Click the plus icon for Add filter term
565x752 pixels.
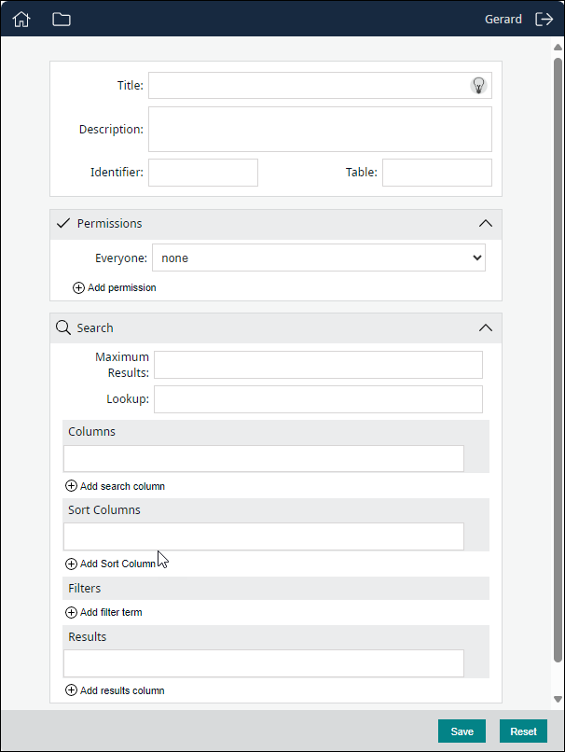(71, 613)
